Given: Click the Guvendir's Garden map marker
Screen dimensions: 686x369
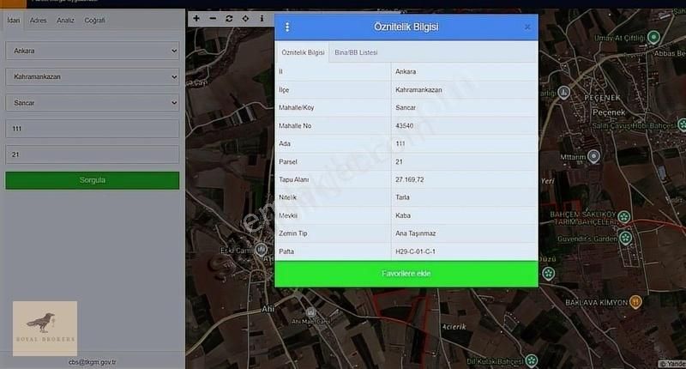Looking at the screenshot, I should (625, 238).
